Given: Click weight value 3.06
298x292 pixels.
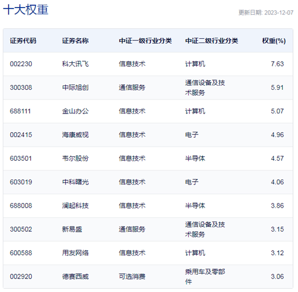Looking at the screenshot, I should pos(277,276).
